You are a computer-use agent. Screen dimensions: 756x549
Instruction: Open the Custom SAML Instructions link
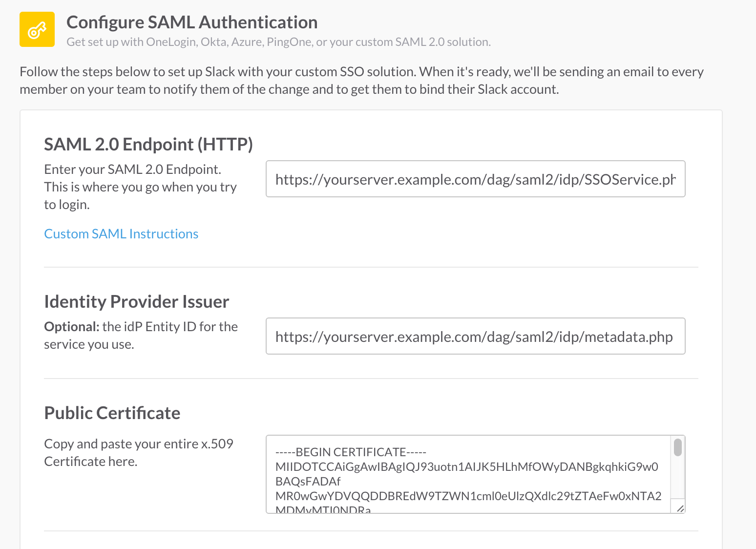coord(121,233)
